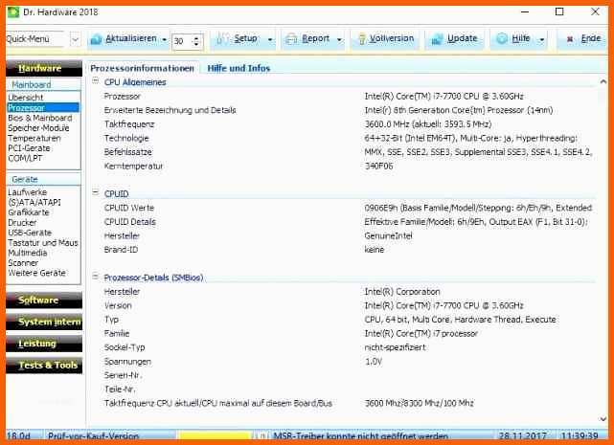Screen dimensions: 614x445
Task: Switch to the Hilfe und Infos tab
Action: [239, 68]
